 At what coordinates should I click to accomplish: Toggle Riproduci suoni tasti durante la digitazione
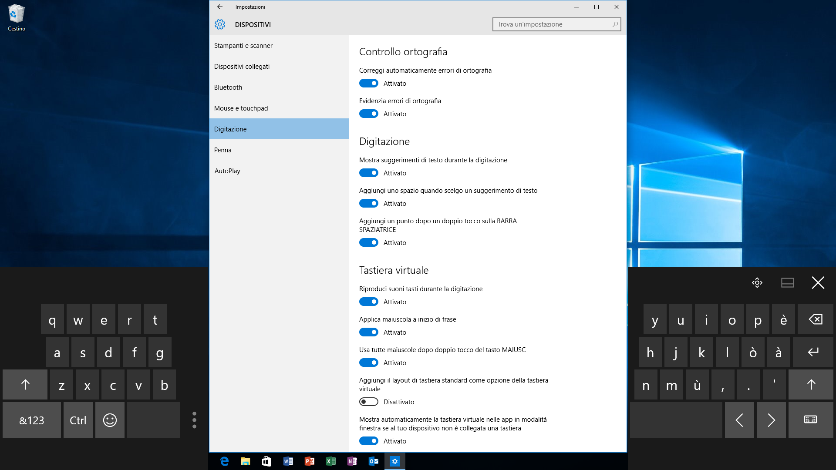(369, 301)
